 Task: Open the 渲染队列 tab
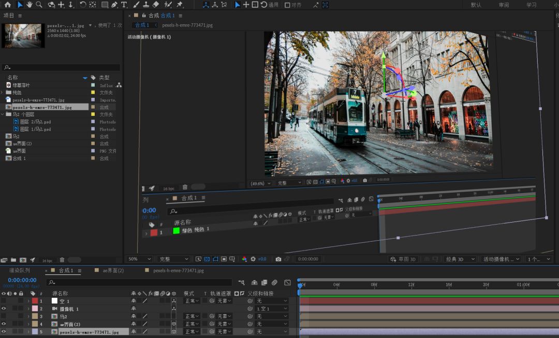coord(20,270)
